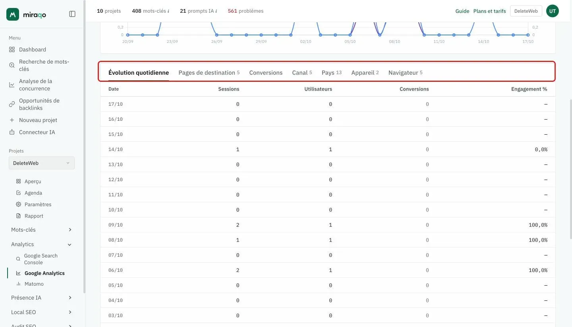Switch to the Conversions tab
The image size is (572, 327).
pos(266,73)
